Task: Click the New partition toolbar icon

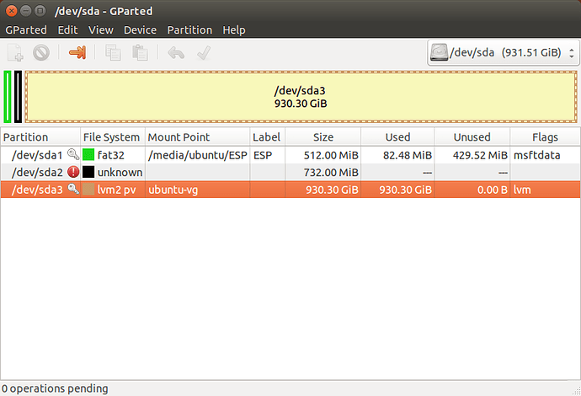Action: (15, 52)
